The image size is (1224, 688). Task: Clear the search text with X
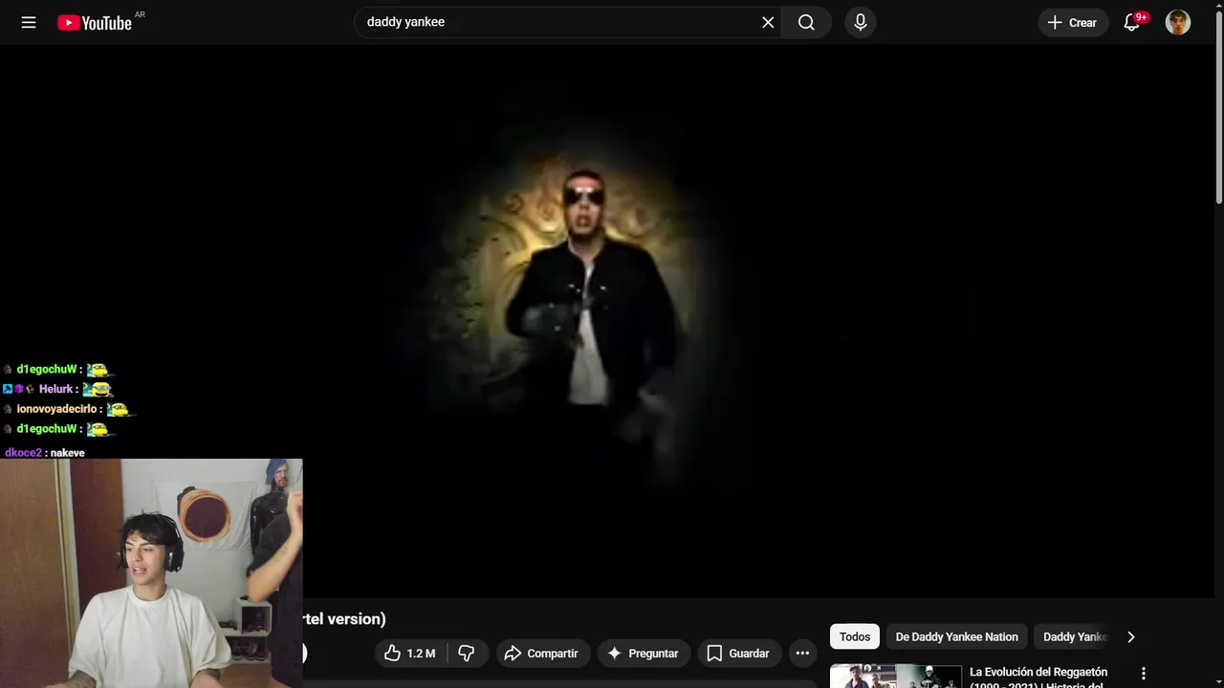click(x=768, y=22)
